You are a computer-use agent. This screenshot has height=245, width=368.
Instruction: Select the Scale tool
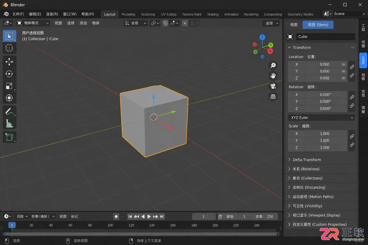pos(9,86)
